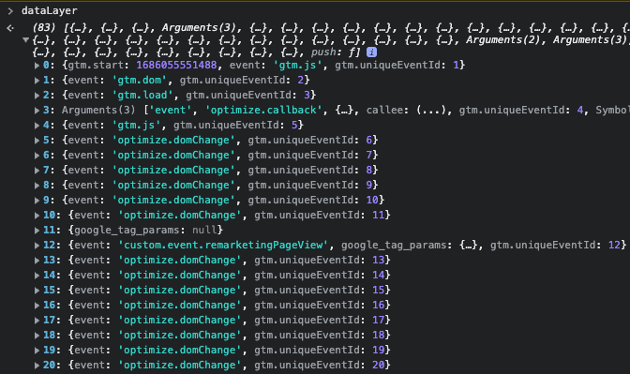Click the gtm.start value 1686055551488
This screenshot has width=630, height=374.
point(176,65)
